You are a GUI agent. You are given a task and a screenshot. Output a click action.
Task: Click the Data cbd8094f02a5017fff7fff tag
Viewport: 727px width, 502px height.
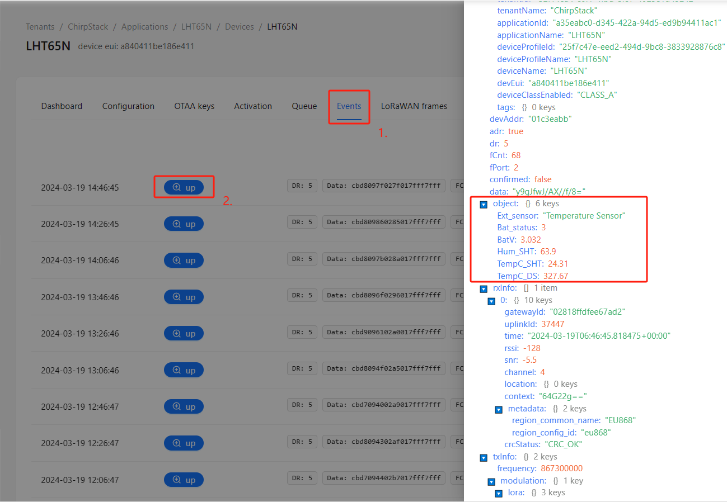384,369
